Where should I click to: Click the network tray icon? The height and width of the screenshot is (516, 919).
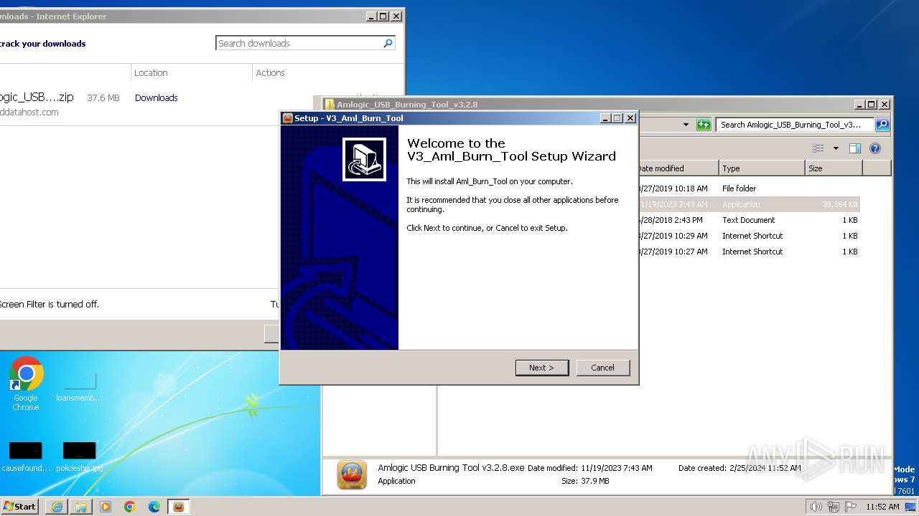[x=833, y=507]
